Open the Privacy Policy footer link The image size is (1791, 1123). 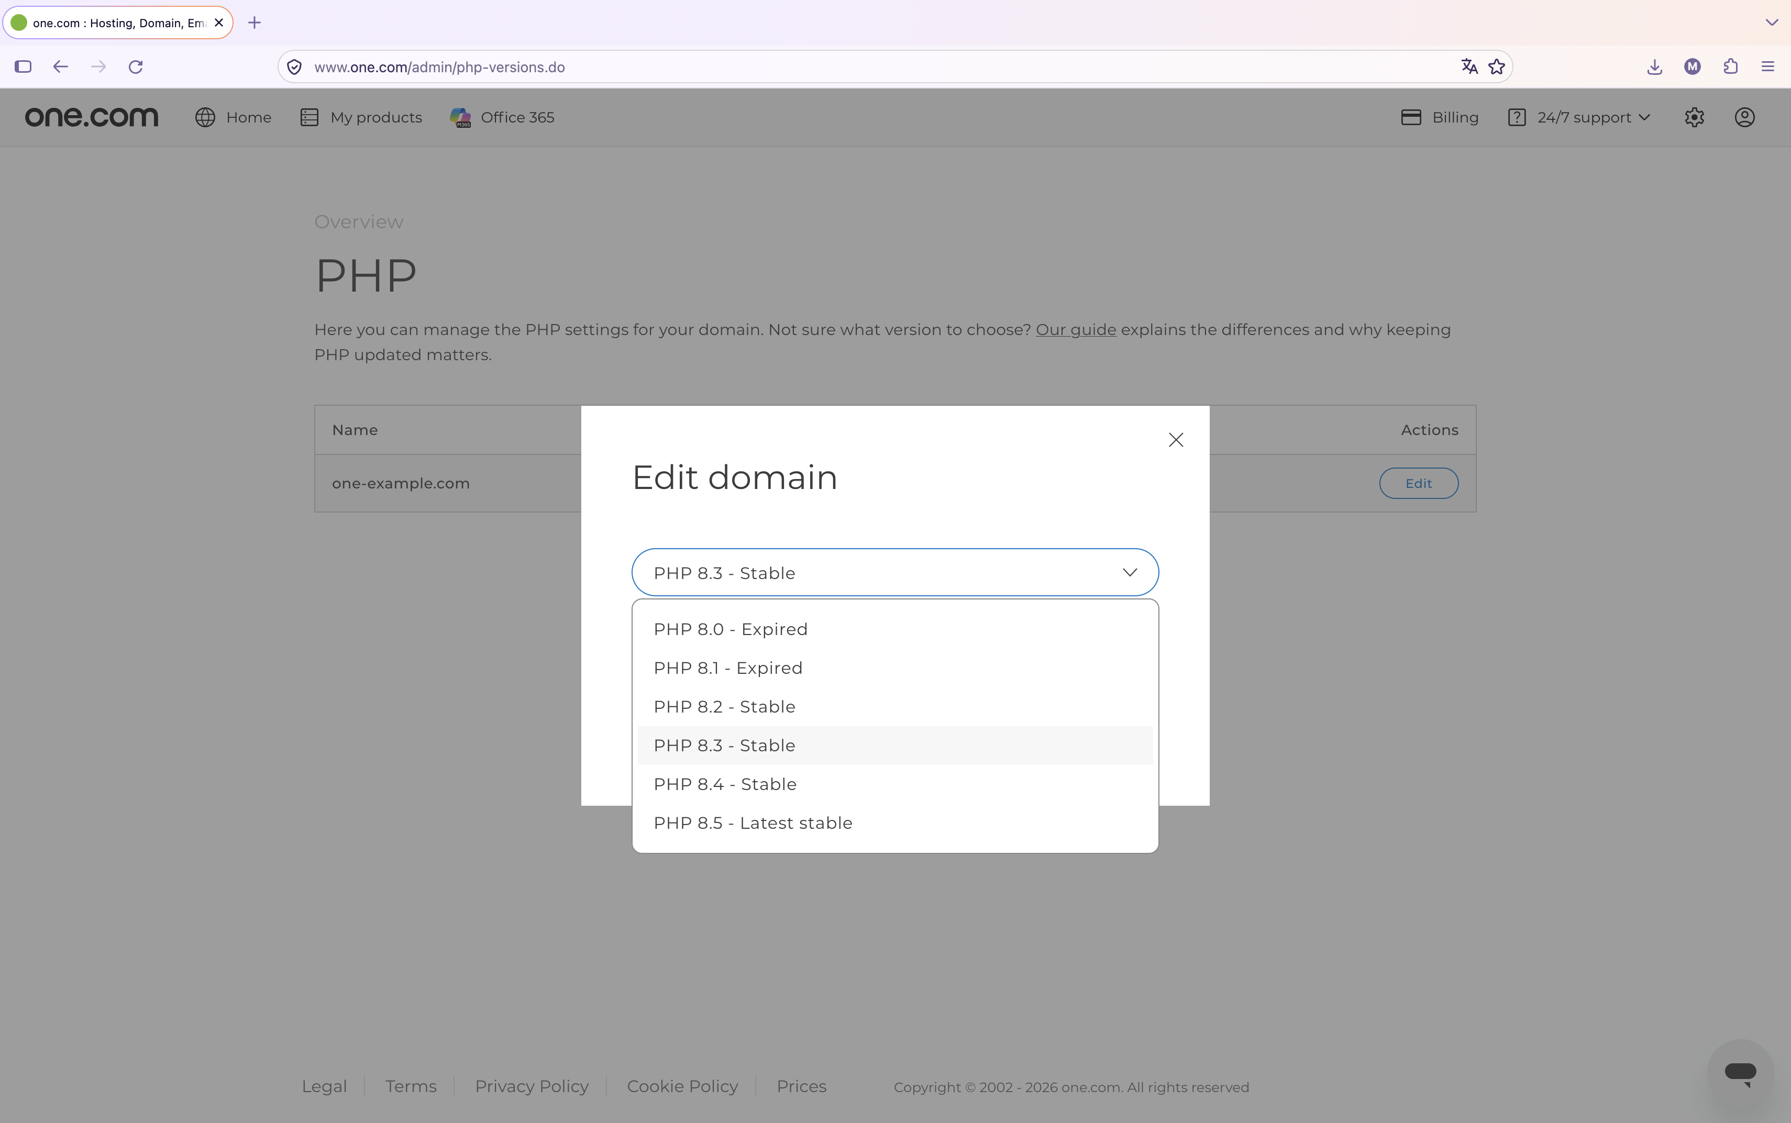[x=531, y=1086]
